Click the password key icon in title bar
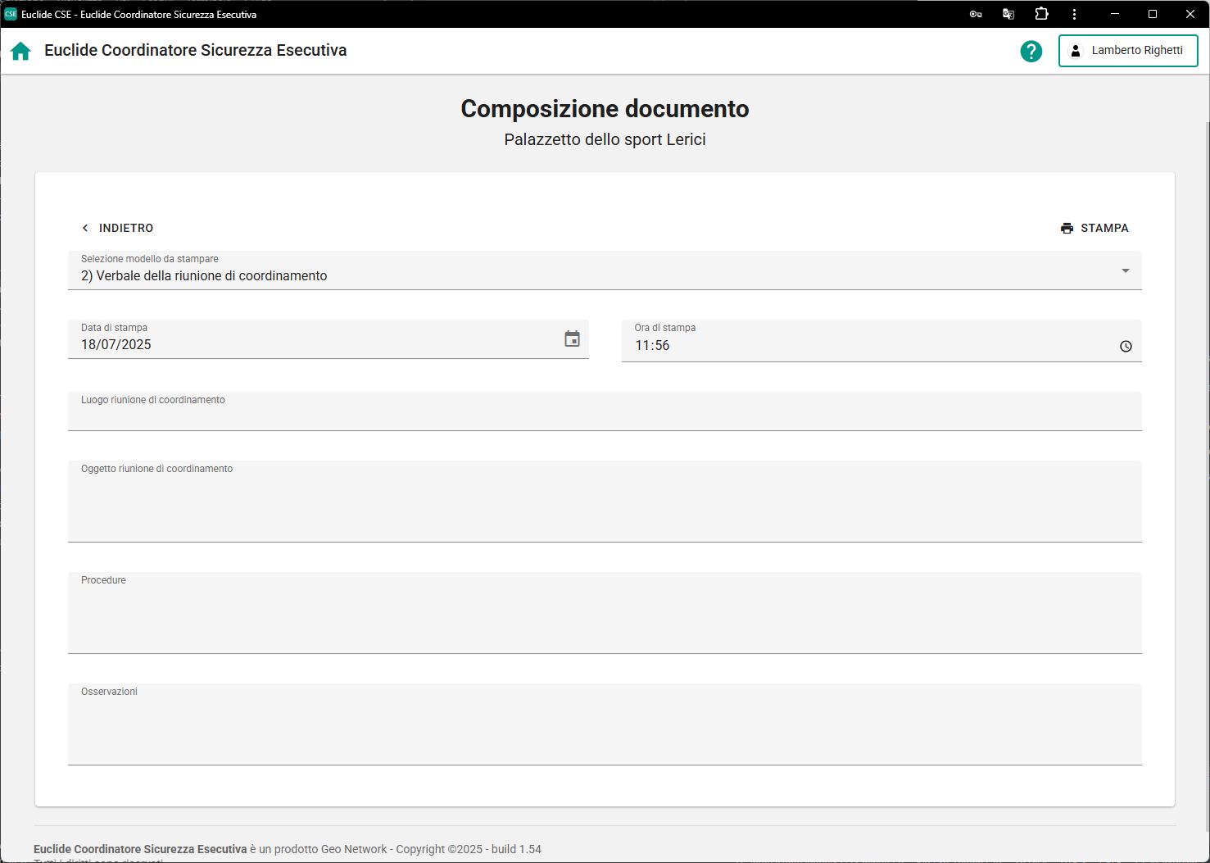Screen dimensions: 1210x863 [x=975, y=14]
